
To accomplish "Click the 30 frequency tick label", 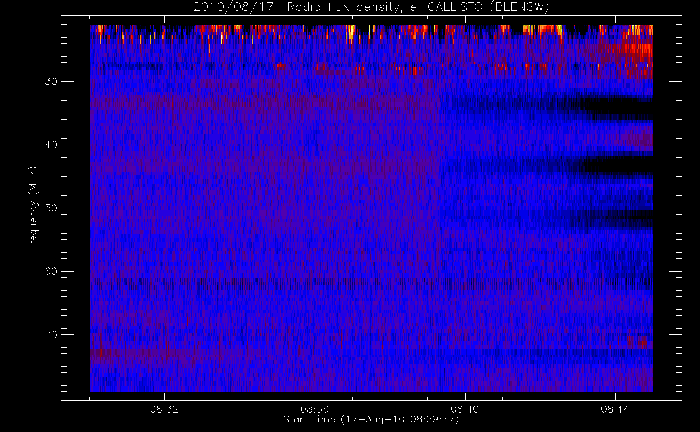I will click(51, 82).
